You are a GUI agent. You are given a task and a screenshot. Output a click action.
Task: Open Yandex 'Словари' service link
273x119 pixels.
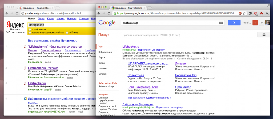coord(84,19)
